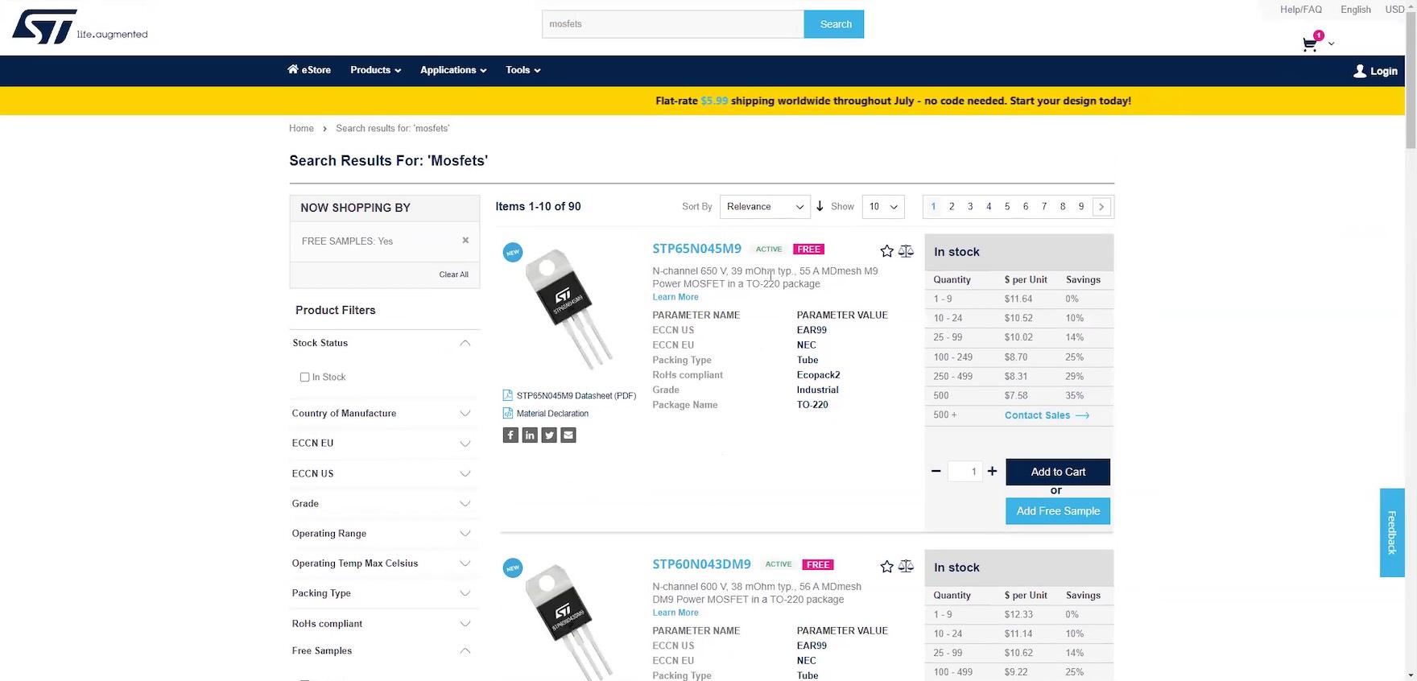Remove the FREE SAMPLES: Yes filter
1417x681 pixels.
pyautogui.click(x=465, y=241)
